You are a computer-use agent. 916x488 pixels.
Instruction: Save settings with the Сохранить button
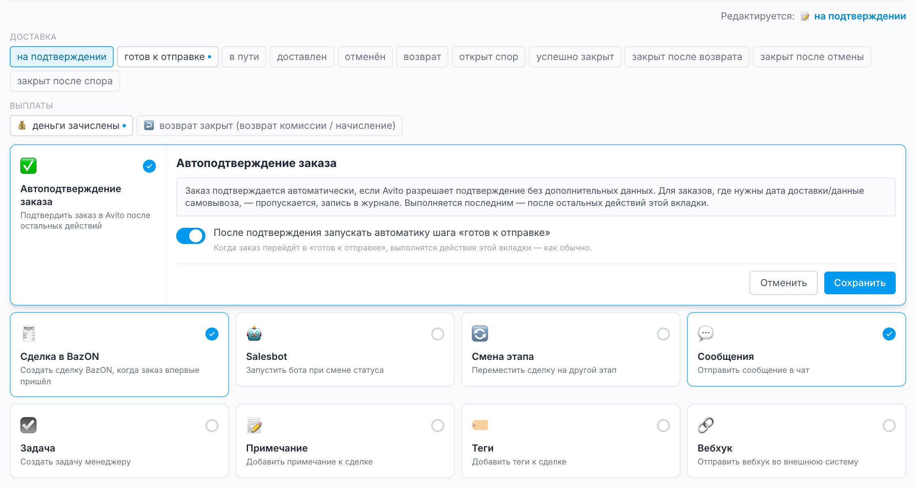pos(860,283)
